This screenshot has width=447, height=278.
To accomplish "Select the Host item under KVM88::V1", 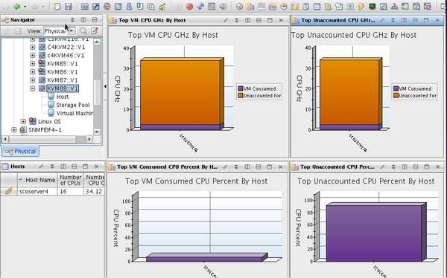I will coord(62,97).
